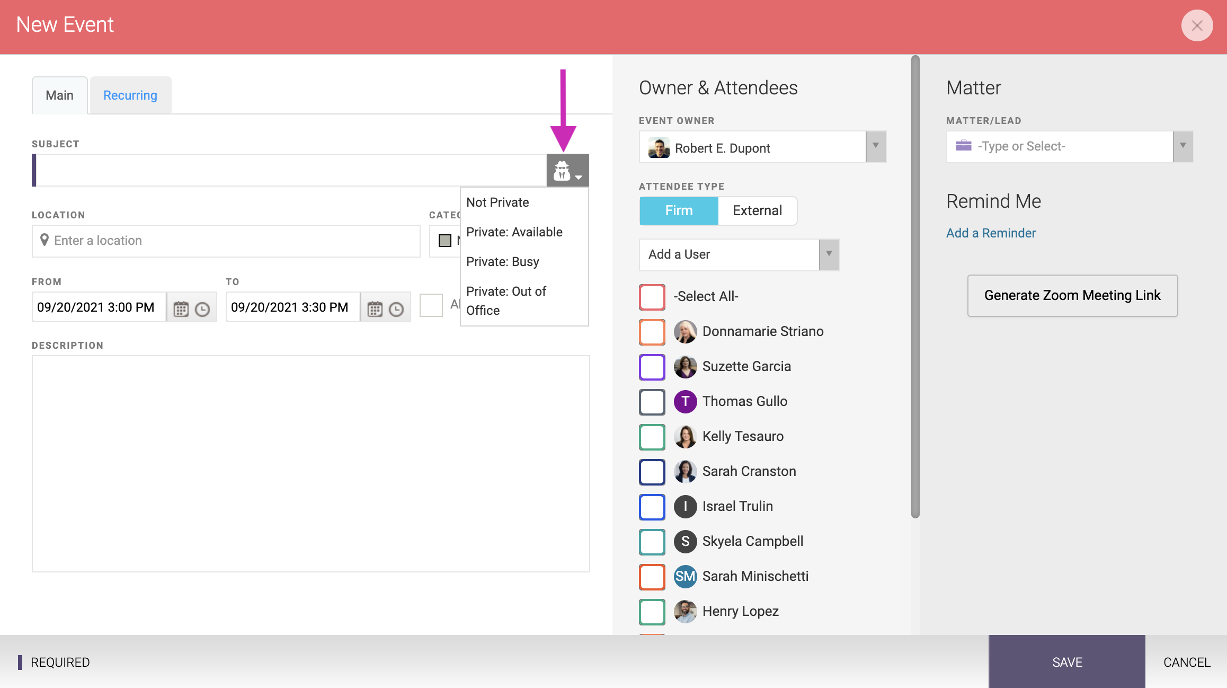Image resolution: width=1227 pixels, height=688 pixels.
Task: Check Israel Trulin's attendee box
Action: (x=652, y=507)
